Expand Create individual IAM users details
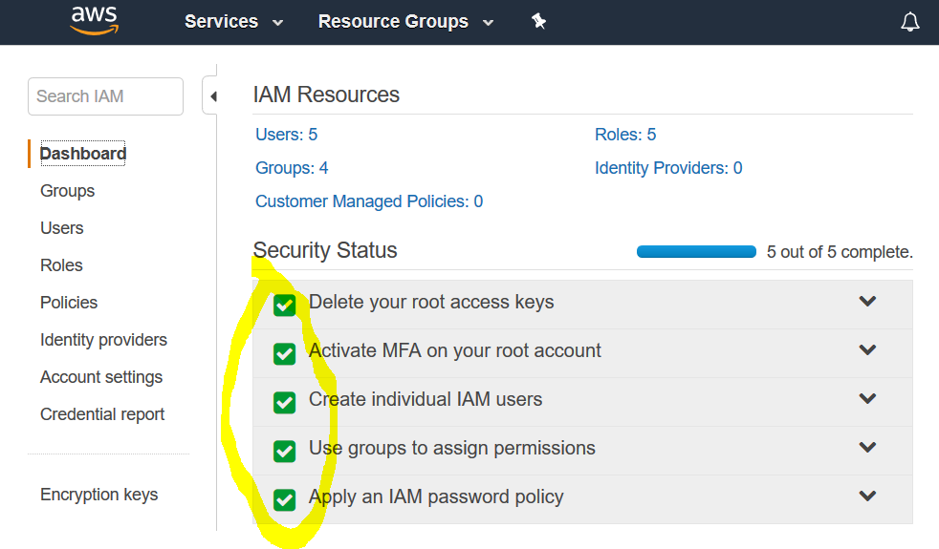 click(x=867, y=399)
